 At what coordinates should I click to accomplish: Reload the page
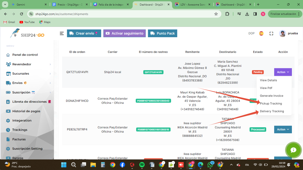click(x=21, y=14)
